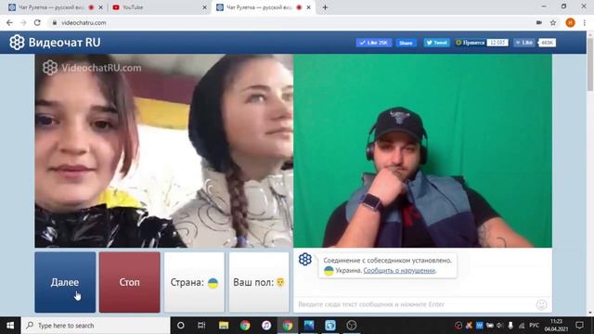
Task: Switch to the YouTube tab
Action: (x=159, y=7)
